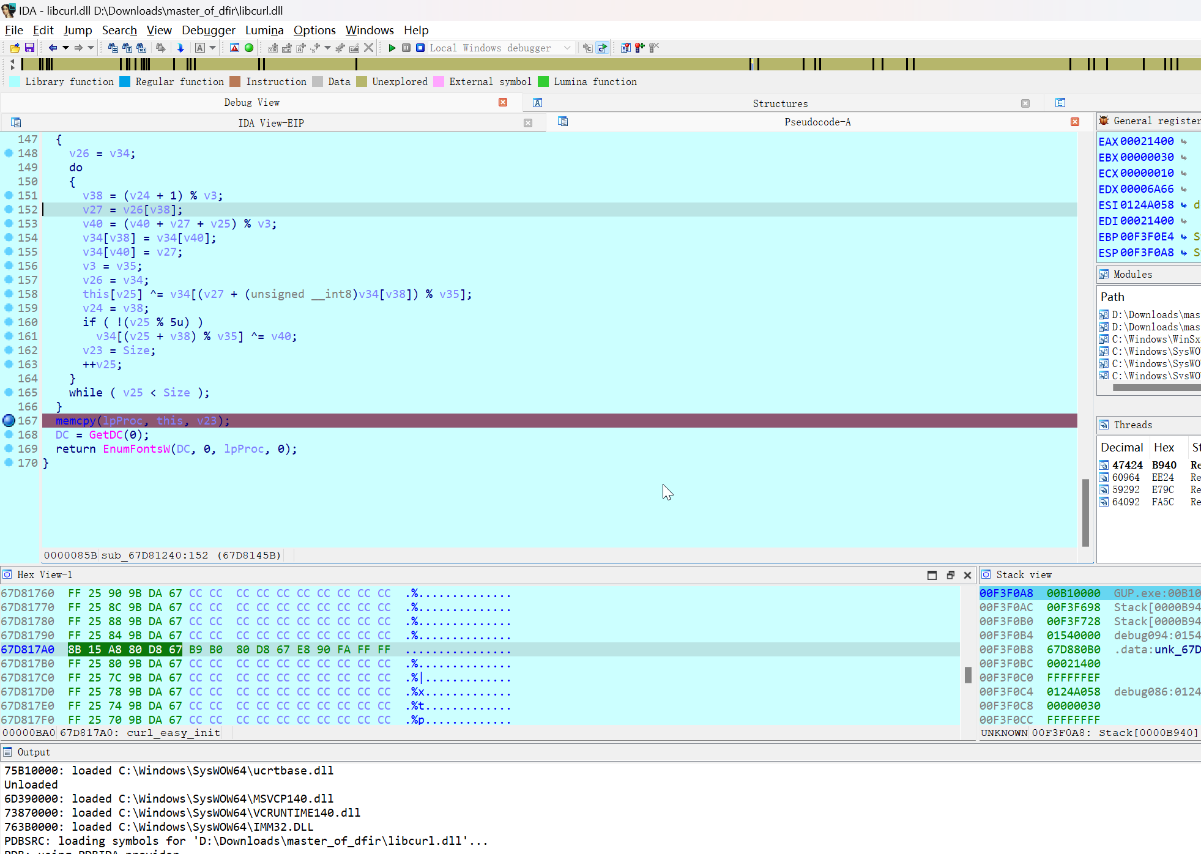This screenshot has width=1201, height=854.
Task: Jump forward using the gray right arrow
Action: tap(78, 48)
